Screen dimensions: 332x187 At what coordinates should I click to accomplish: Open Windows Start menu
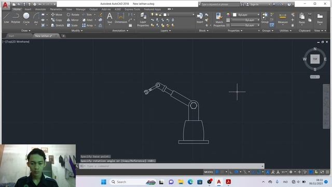click(104, 182)
